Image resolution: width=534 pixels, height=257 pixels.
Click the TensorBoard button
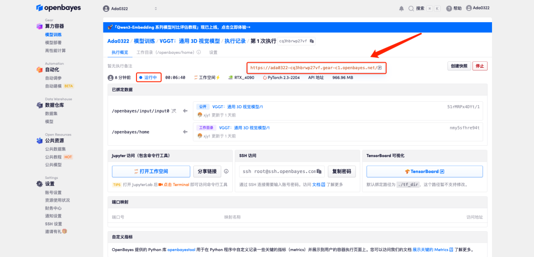tap(424, 171)
